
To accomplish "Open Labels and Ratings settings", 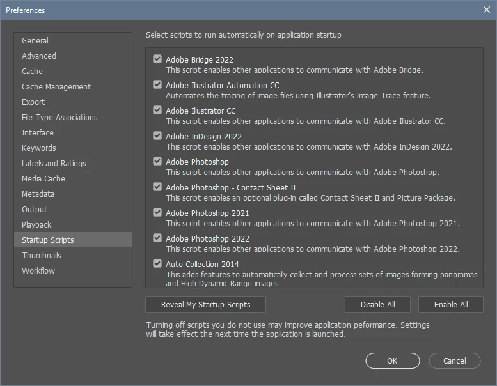I will 73,164.
